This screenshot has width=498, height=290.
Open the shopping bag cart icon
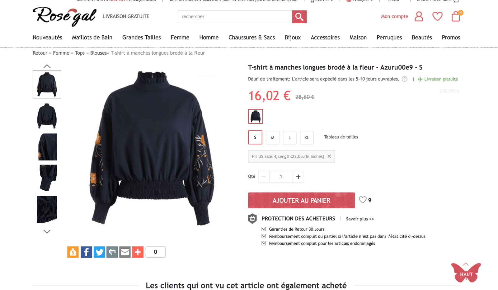click(457, 16)
